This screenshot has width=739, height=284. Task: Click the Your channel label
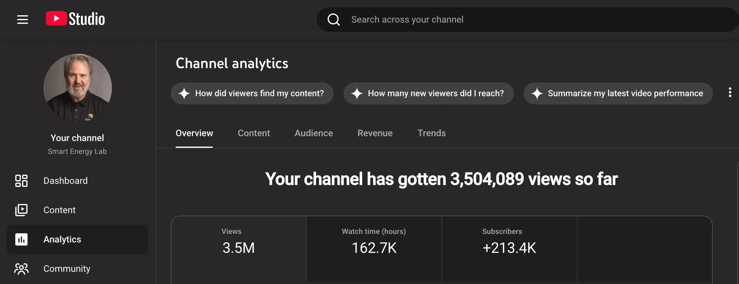tap(77, 138)
